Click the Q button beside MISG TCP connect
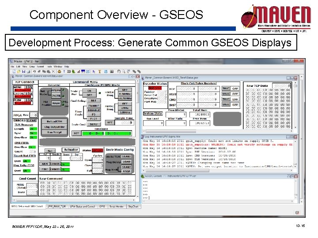 (30, 87)
